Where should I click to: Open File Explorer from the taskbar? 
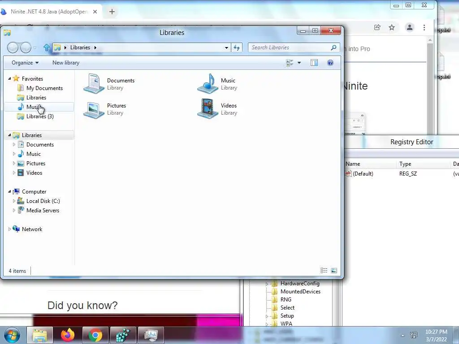pos(40,335)
